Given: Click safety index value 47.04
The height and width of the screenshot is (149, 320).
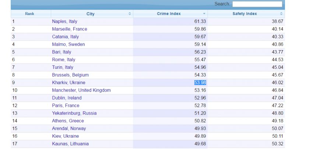Looking at the screenshot, I should pos(278,98).
